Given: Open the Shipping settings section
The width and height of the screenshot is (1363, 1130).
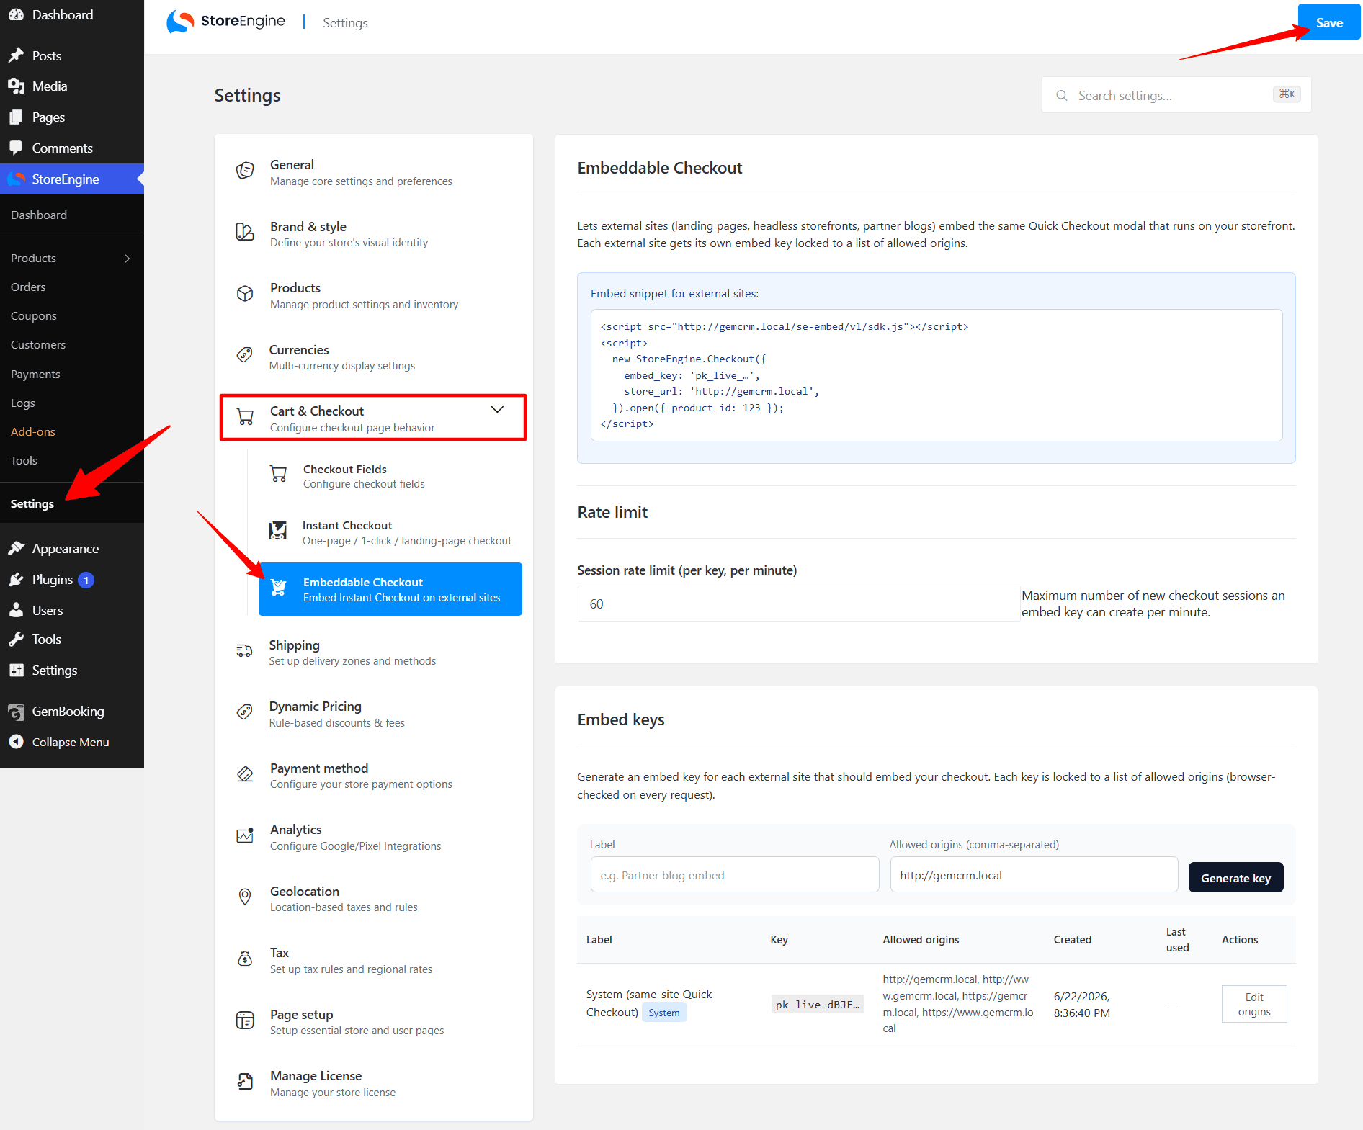Looking at the screenshot, I should point(373,653).
